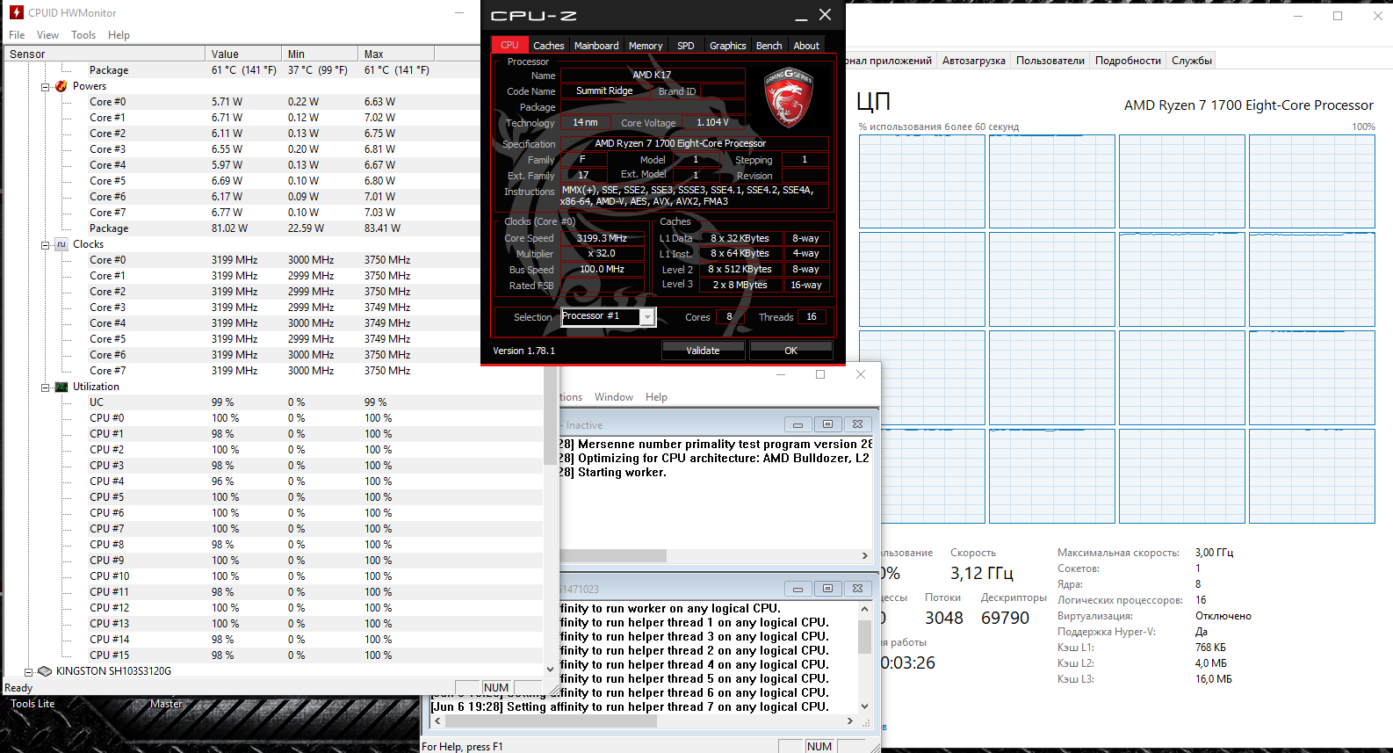Open the Пользователи tab in Task Manager
The width and height of the screenshot is (1393, 753).
1050,61
